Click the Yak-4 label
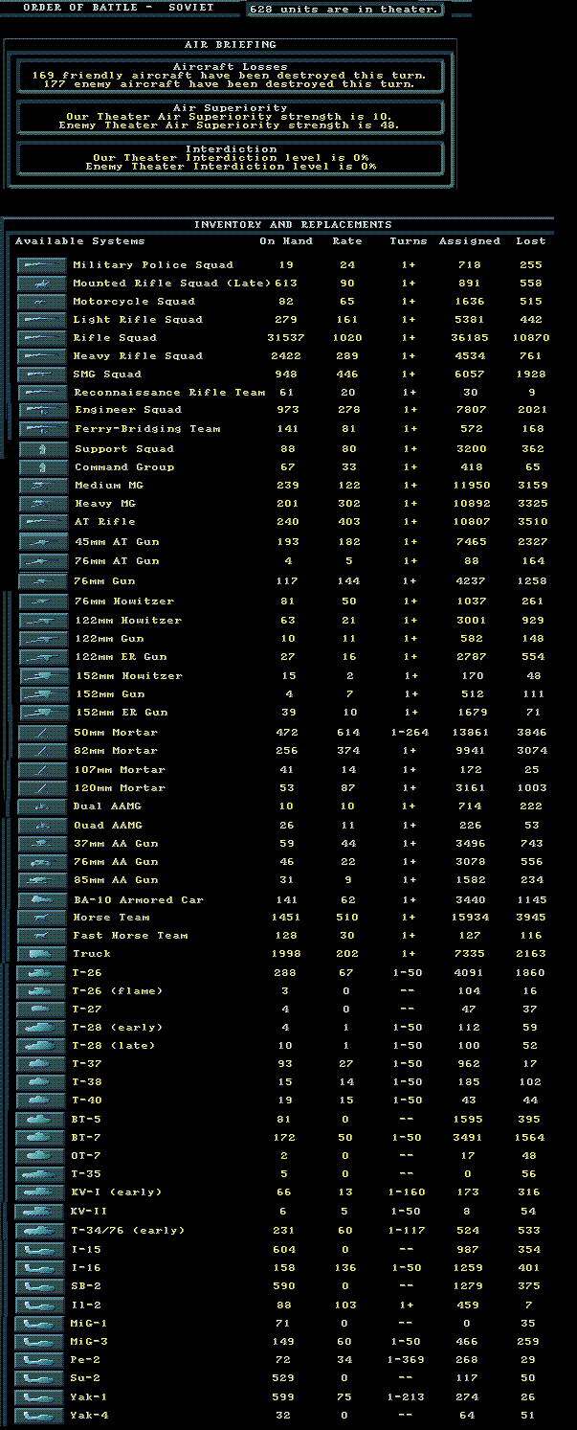 click(89, 1416)
